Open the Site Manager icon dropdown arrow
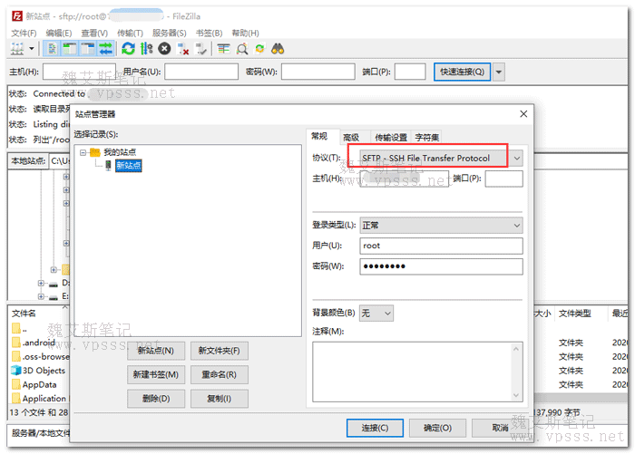635x454 pixels. tap(31, 49)
